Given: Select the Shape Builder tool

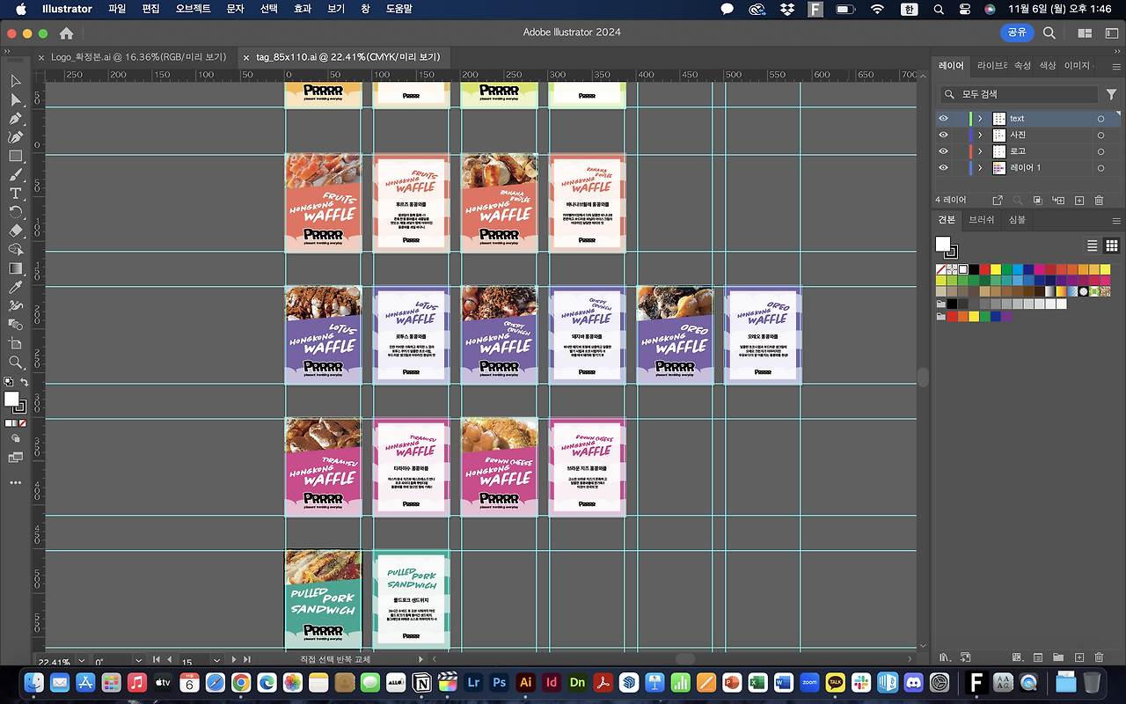Looking at the screenshot, I should (x=16, y=250).
